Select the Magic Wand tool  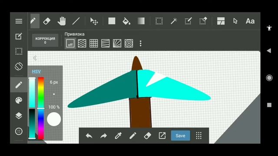174,21
